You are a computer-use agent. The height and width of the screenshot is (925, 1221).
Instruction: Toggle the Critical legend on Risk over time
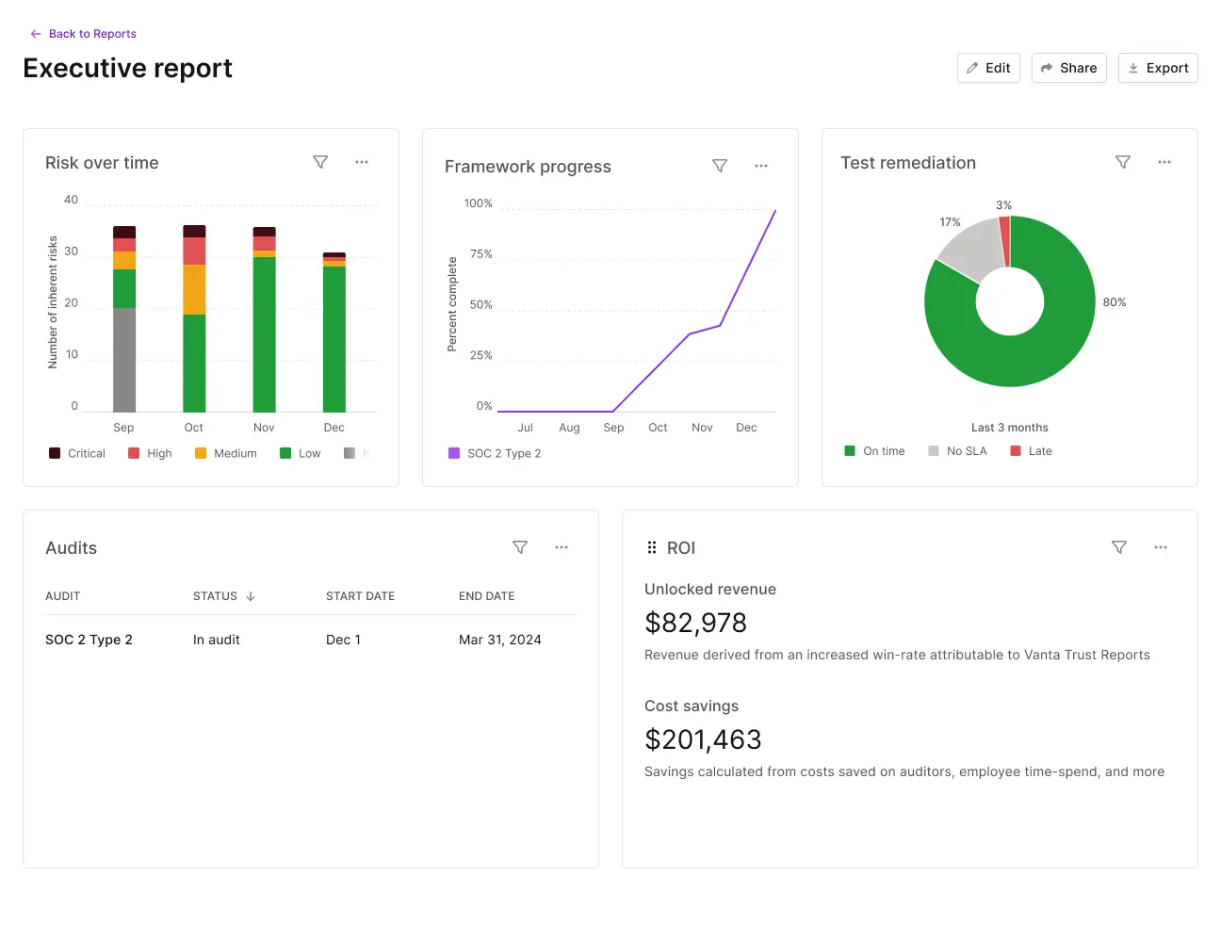75,453
